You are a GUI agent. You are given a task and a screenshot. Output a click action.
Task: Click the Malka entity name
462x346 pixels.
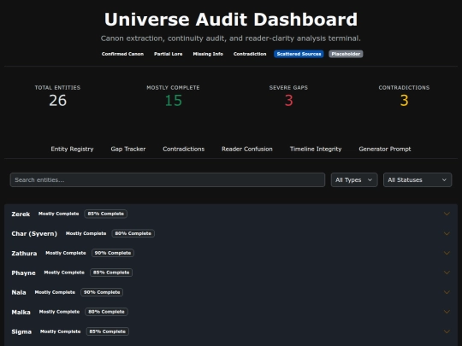click(x=21, y=312)
